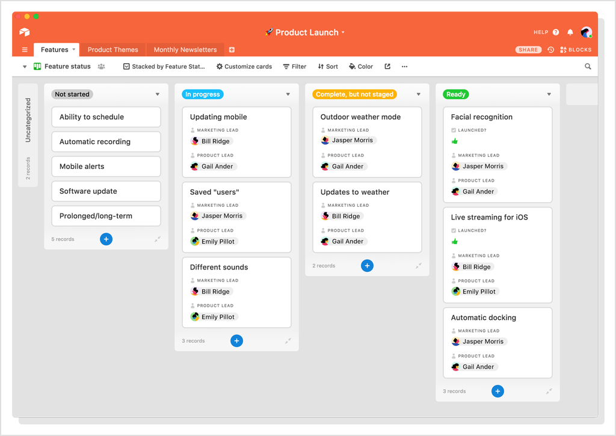Image resolution: width=616 pixels, height=436 pixels.
Task: Check Launched on Facial recognition card
Action: pyautogui.click(x=456, y=141)
